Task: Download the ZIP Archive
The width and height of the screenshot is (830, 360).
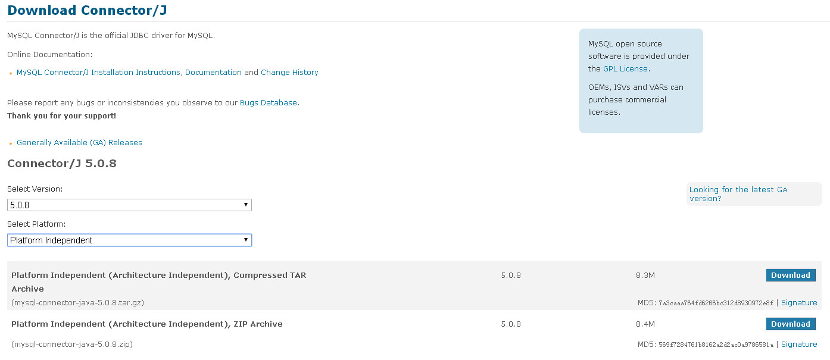Action: click(x=791, y=324)
